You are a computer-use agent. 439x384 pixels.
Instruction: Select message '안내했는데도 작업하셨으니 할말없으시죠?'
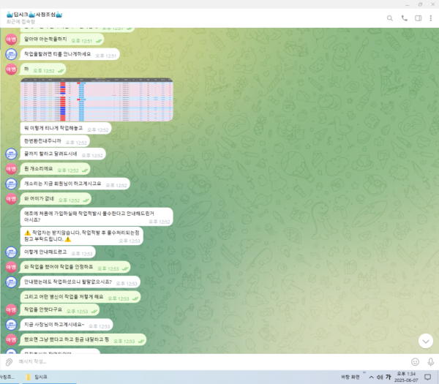[80, 282]
